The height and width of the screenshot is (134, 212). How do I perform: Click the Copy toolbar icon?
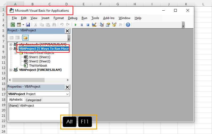pos(42,25)
